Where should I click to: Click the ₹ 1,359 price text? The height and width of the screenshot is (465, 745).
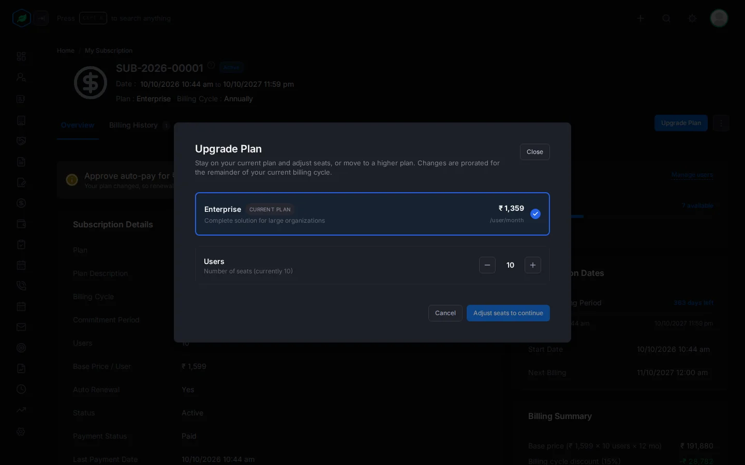coord(511,208)
